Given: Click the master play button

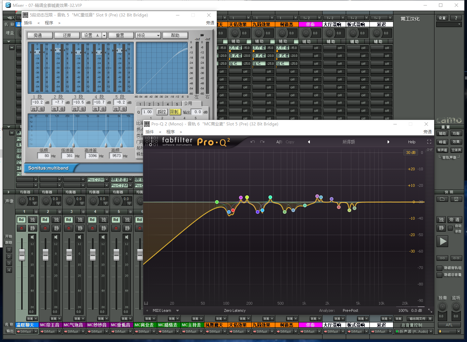Looking at the screenshot, I should click(x=443, y=241).
